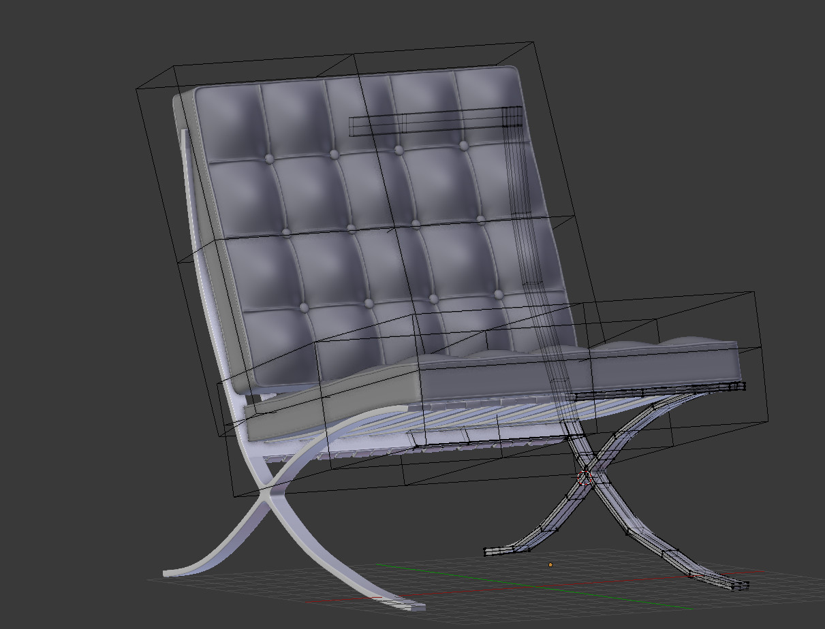Select the orange object origin dot near the floor grid
This screenshot has width=825, height=629.
coord(550,564)
